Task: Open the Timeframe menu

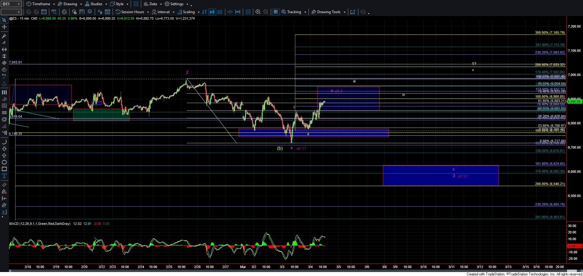Action: (41, 4)
